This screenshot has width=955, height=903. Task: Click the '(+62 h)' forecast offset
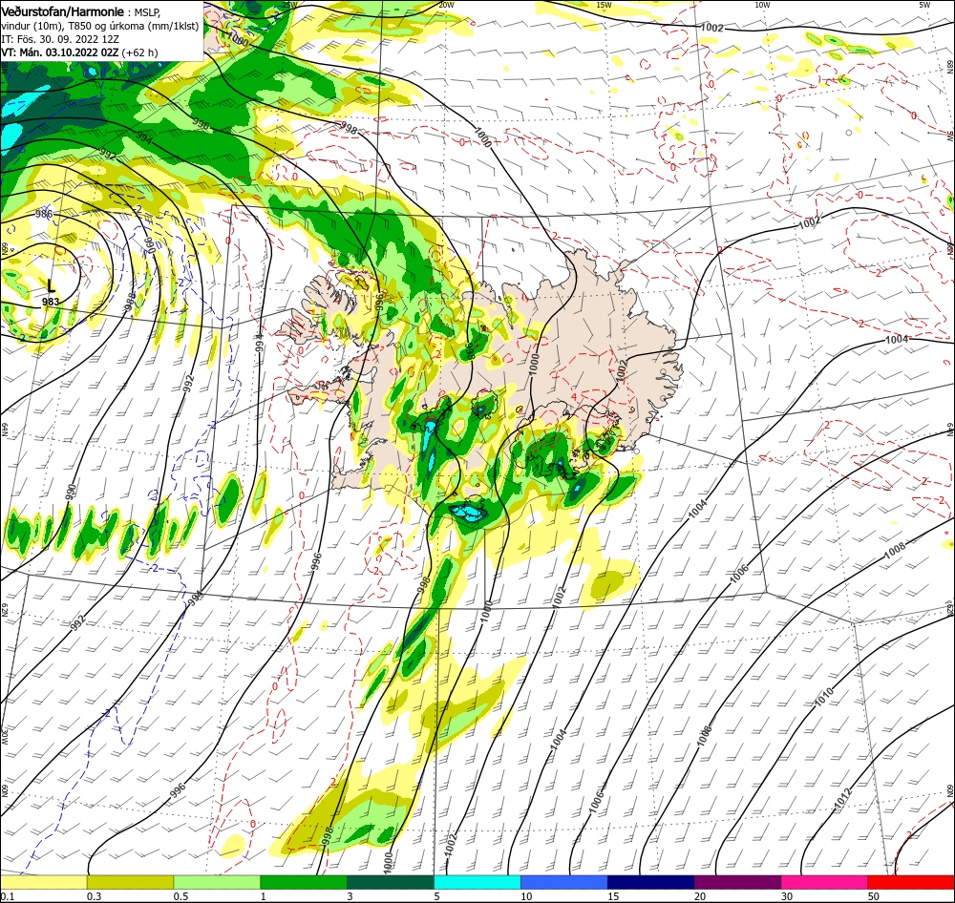pyautogui.click(x=139, y=52)
